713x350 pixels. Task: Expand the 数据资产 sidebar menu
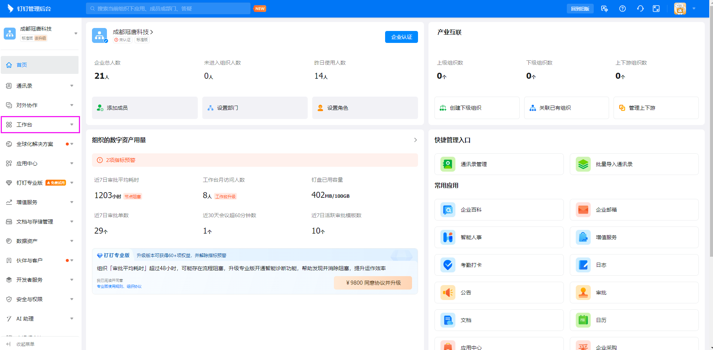pos(72,241)
